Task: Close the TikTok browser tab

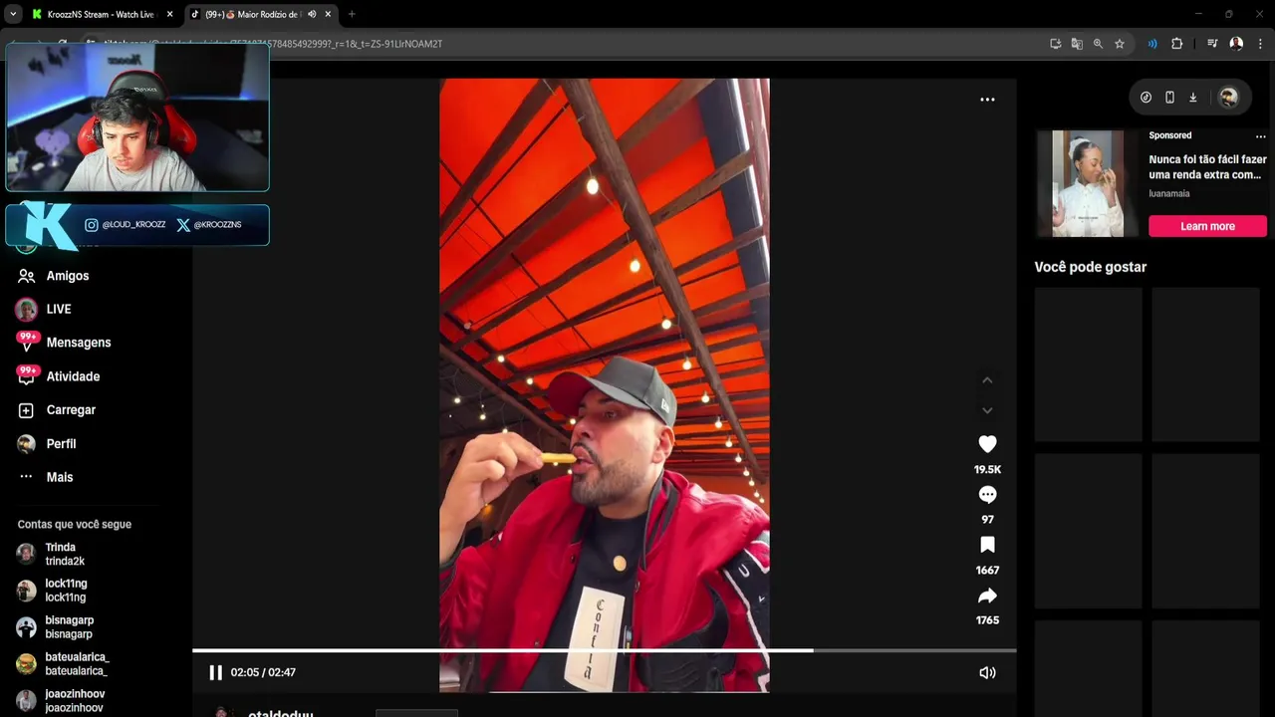Action: click(328, 14)
